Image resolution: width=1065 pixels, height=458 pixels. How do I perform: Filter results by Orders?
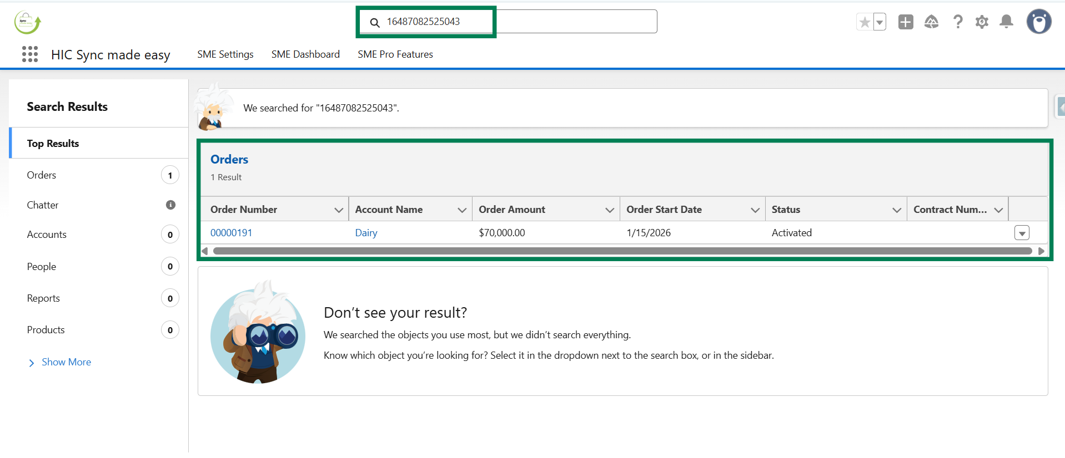click(x=99, y=175)
